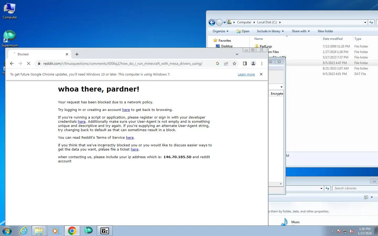
Task: Open a new tab in Chrome
Action: [x=77, y=54]
